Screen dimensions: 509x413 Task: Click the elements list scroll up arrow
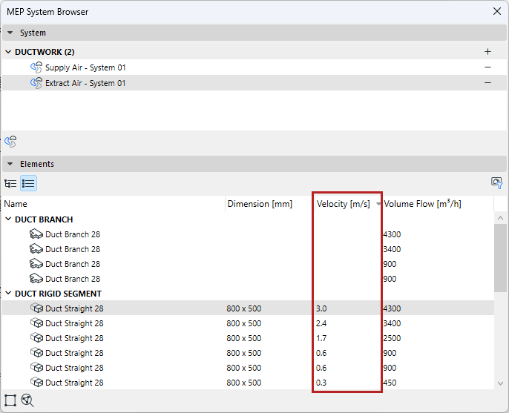[500, 218]
